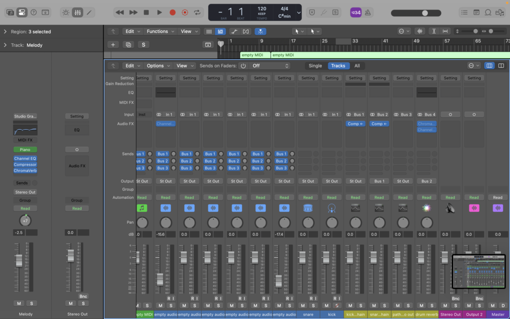The width and height of the screenshot is (510, 319).
Task: Switch mixer view to All
Action: click(357, 66)
